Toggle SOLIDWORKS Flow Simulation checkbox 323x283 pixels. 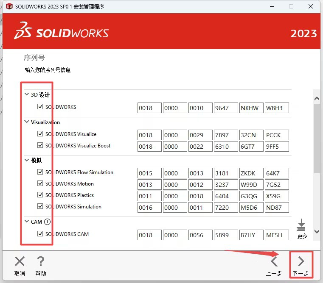40,172
